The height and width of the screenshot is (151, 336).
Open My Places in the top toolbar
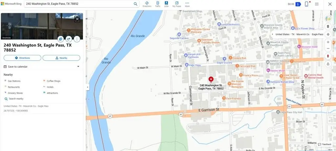(x=177, y=4)
